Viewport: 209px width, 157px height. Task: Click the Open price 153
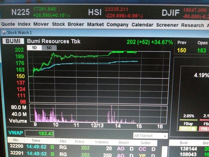point(202,51)
